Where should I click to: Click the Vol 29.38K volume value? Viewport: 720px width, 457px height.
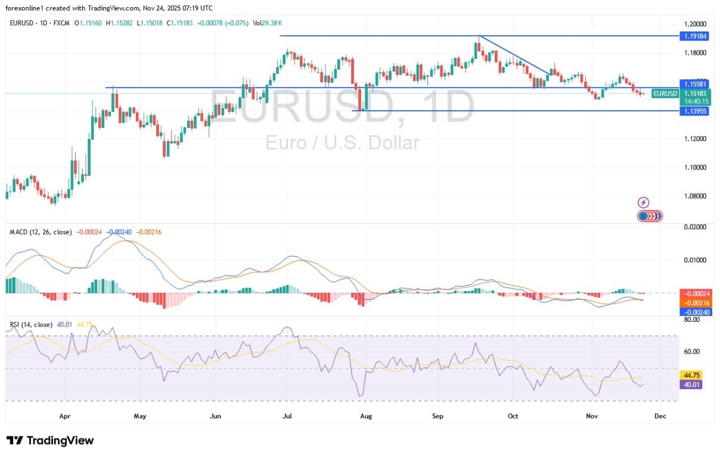(268, 23)
